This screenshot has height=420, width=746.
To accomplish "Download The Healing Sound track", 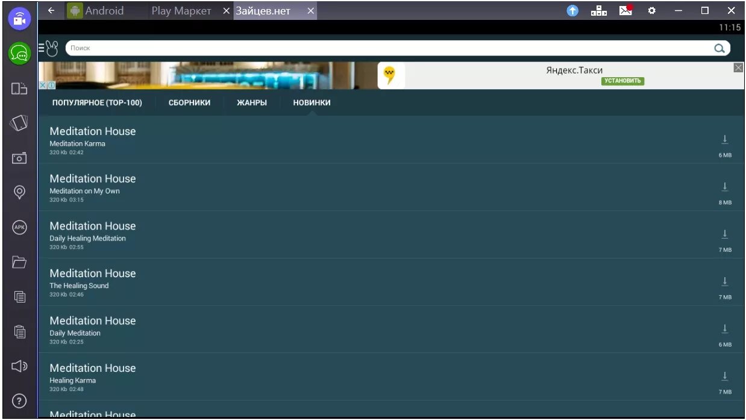I will point(724,281).
